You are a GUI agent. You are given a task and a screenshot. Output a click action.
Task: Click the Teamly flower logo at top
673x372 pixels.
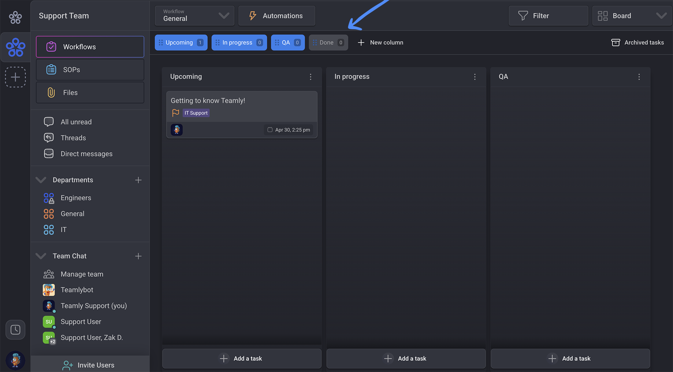pos(15,17)
